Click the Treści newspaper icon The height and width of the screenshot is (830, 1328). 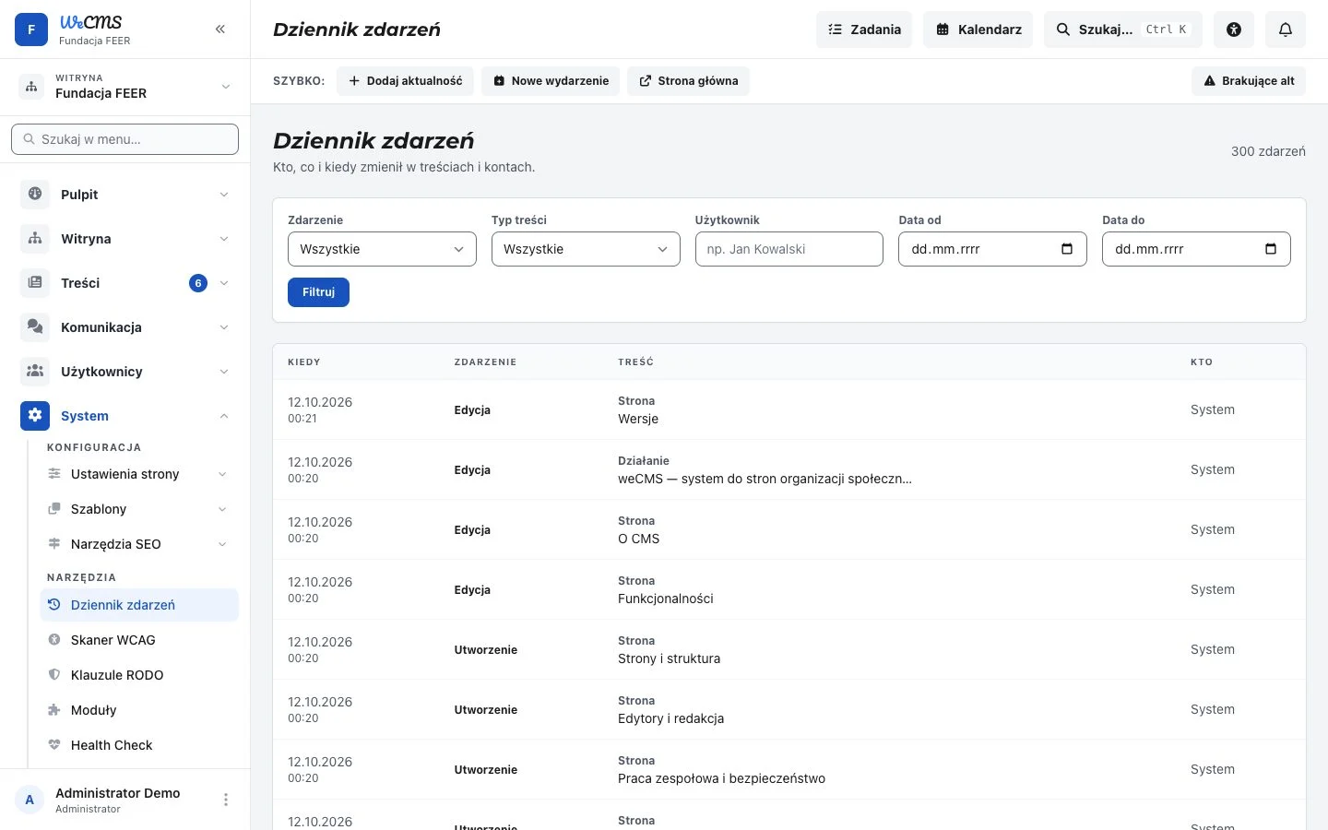(35, 283)
